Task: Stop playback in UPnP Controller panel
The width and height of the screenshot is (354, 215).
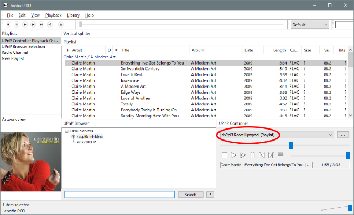Action: coord(225,155)
